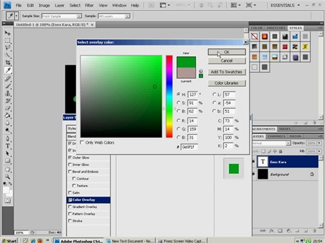Open the Image menu
325x243 pixels.
[x=44, y=5]
